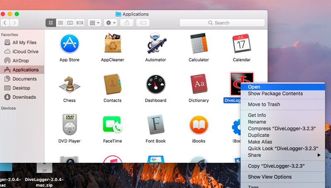Image resolution: width=331 pixels, height=188 pixels.
Task: Select the Calendar app icon
Action: coord(242,43)
